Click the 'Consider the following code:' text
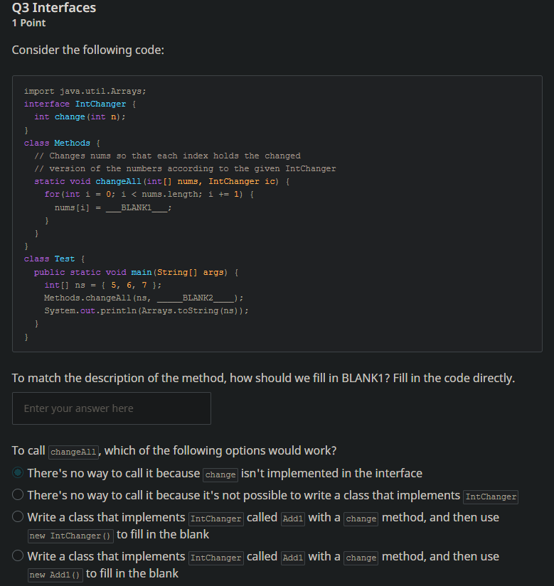The image size is (554, 586). click(87, 50)
